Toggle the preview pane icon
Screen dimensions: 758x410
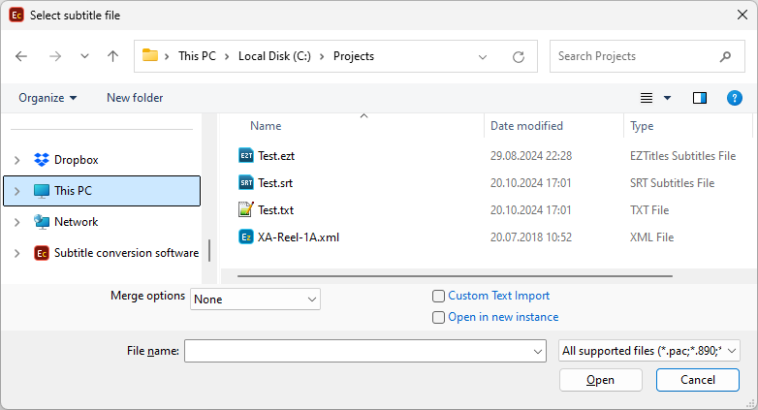tap(700, 98)
